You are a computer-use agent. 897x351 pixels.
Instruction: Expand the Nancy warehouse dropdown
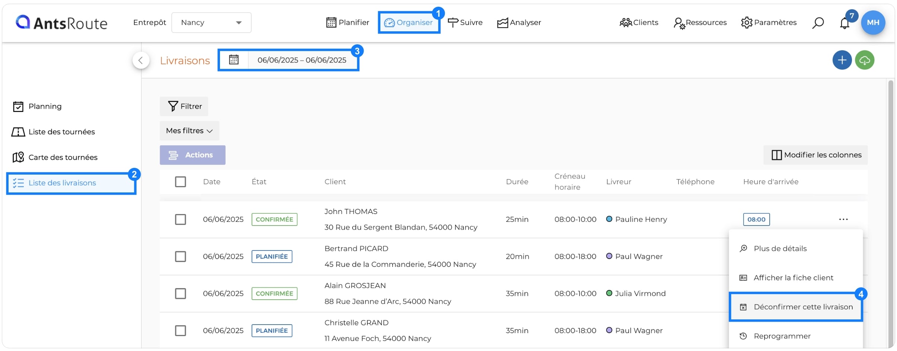tap(211, 23)
